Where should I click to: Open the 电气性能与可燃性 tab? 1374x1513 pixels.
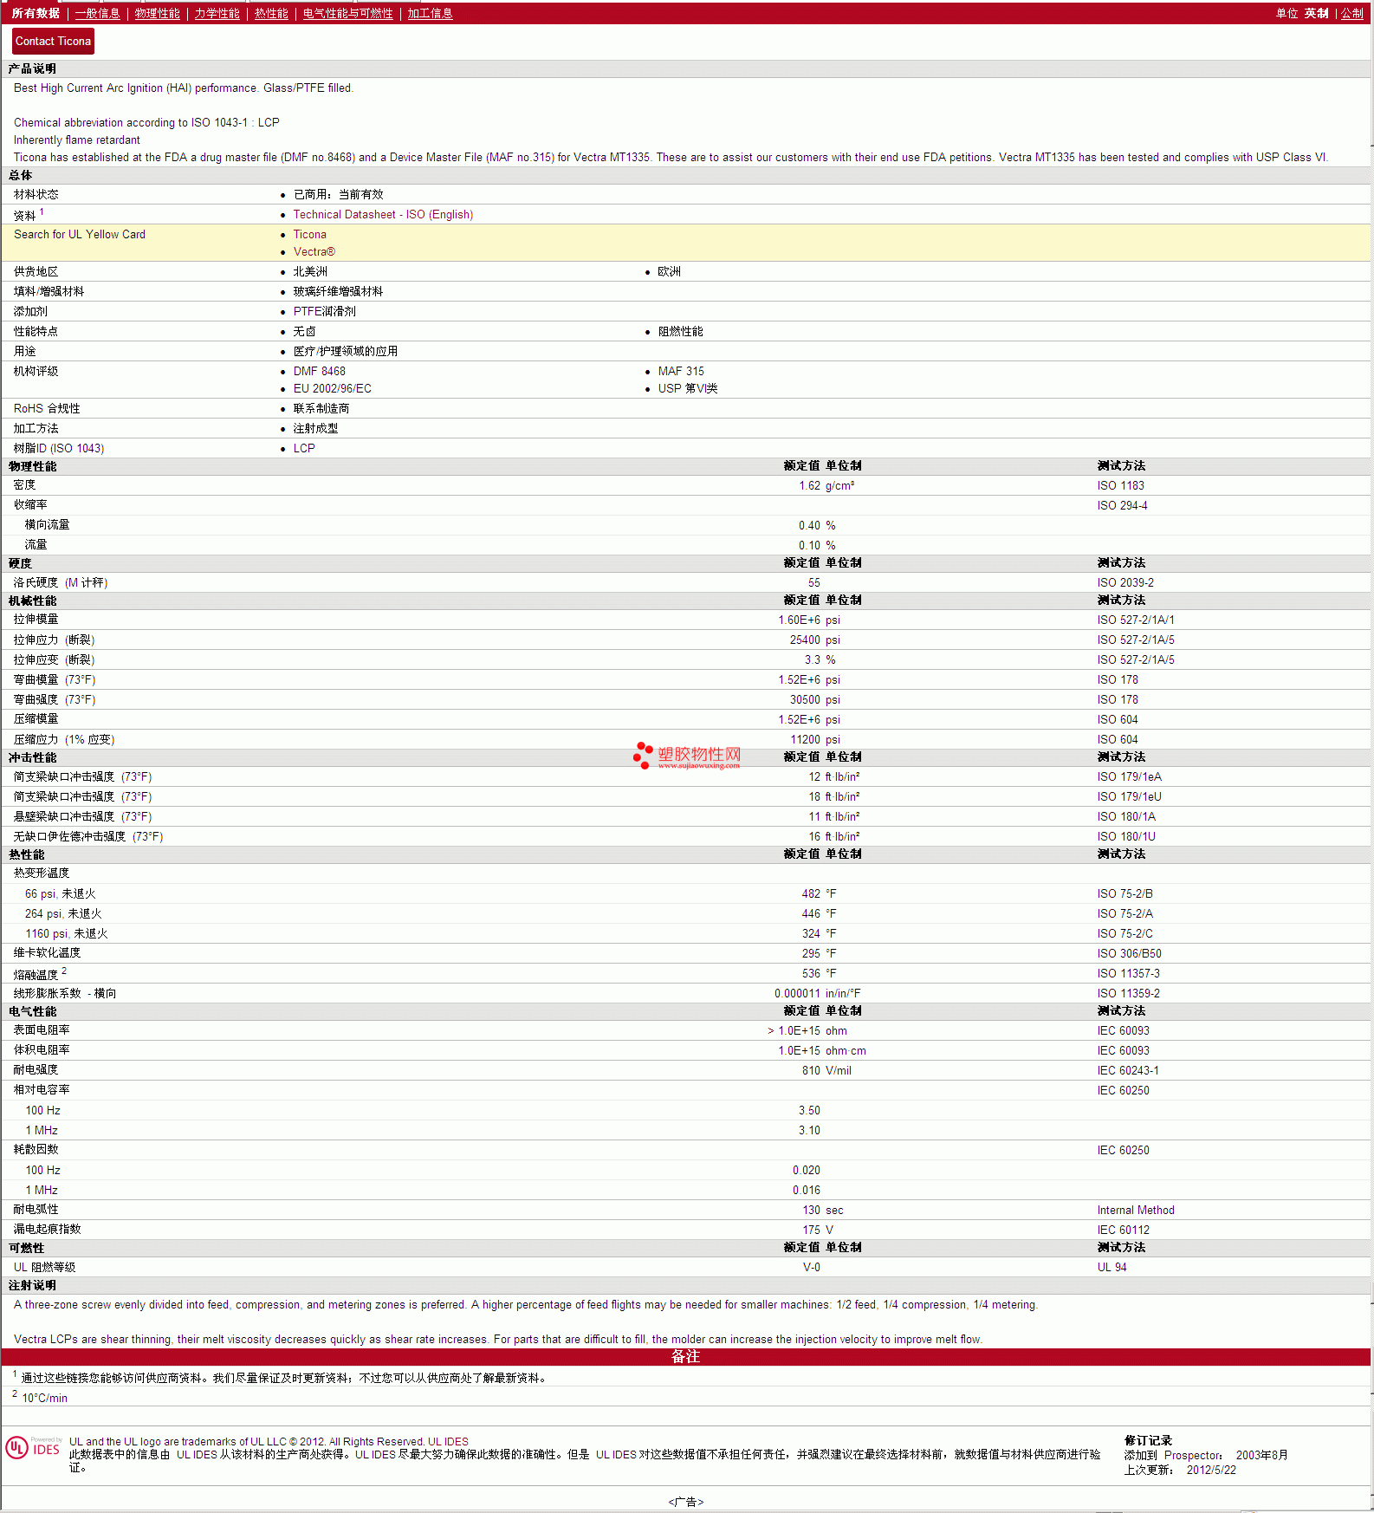coord(347,13)
